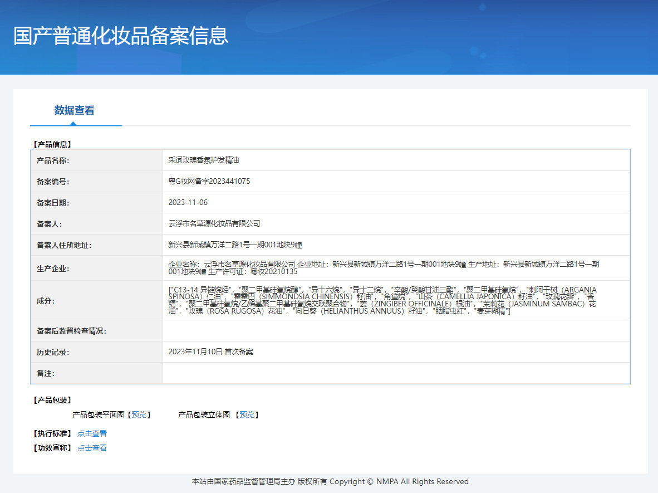Screen dimensions: 658x493
Task: Click the 生产企业 details text
Action: pos(384,268)
